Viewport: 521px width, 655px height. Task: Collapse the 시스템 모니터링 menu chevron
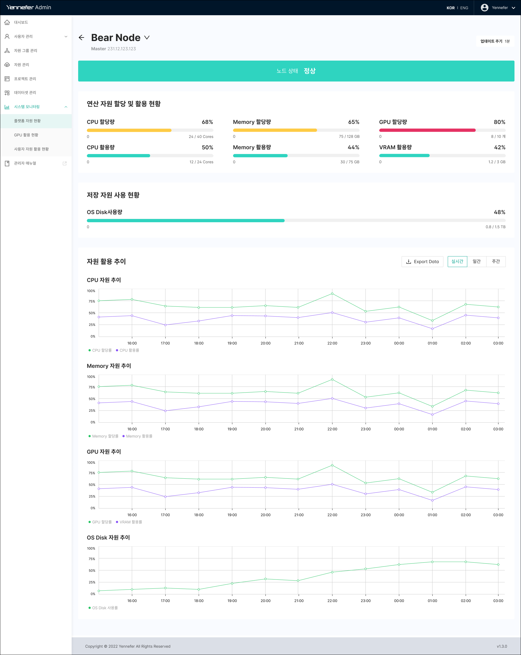(x=66, y=107)
